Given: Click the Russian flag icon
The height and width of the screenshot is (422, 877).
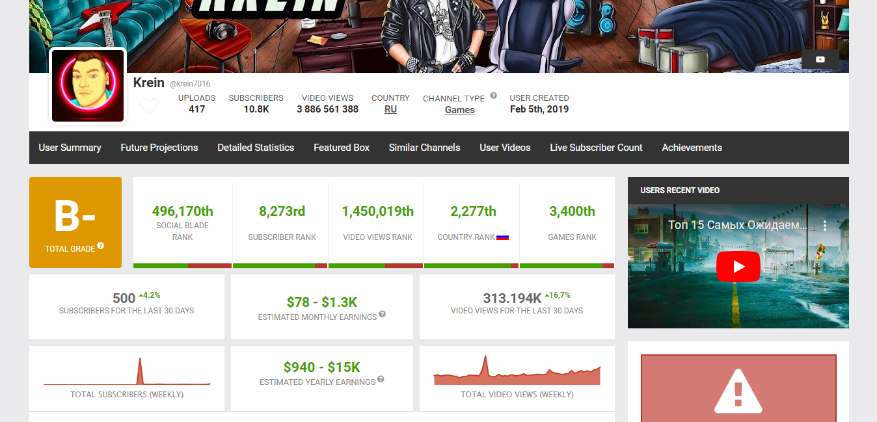Looking at the screenshot, I should pyautogui.click(x=502, y=237).
